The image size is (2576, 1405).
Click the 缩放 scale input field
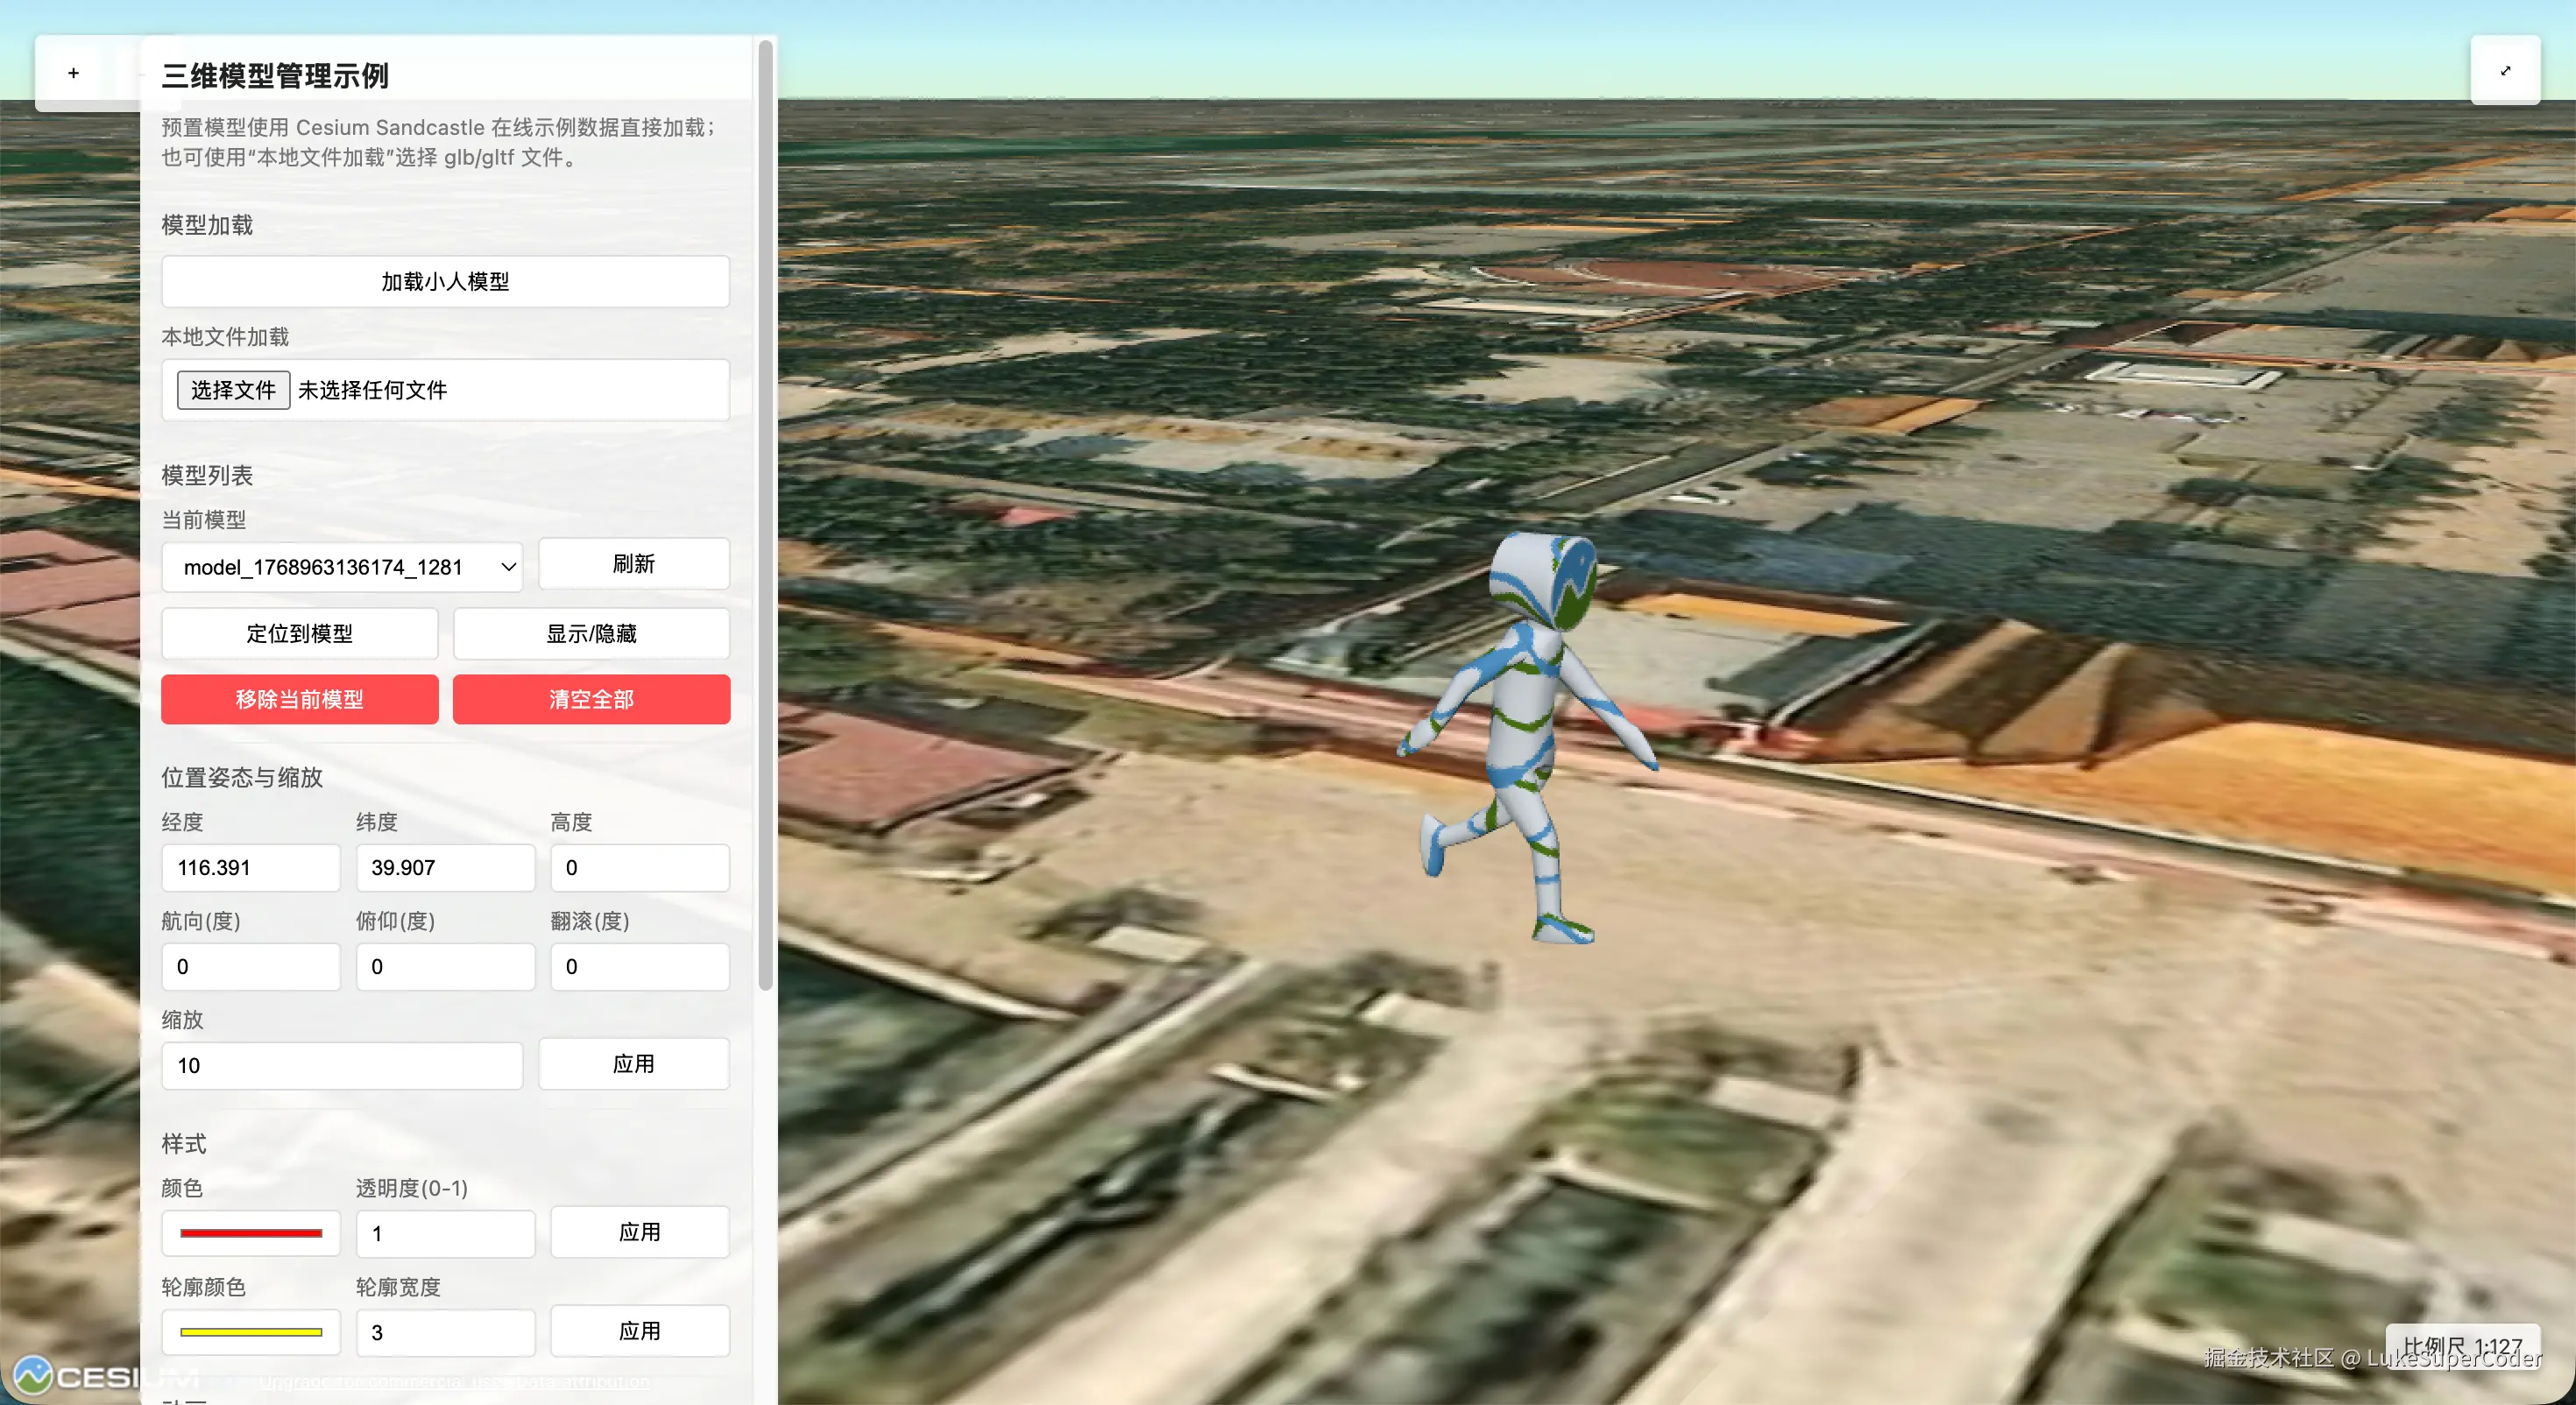[x=342, y=1066]
